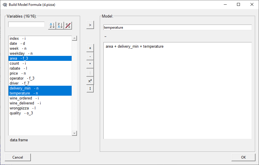Image resolution: width=259 pixels, height=165 pixels.
Task: Click the I() operator button
Action: 90,89
